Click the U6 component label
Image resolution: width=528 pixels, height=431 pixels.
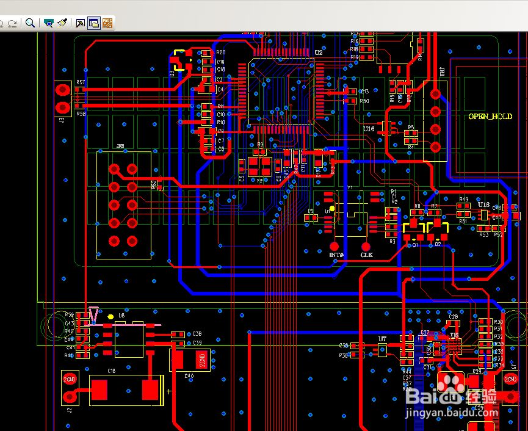(x=454, y=335)
